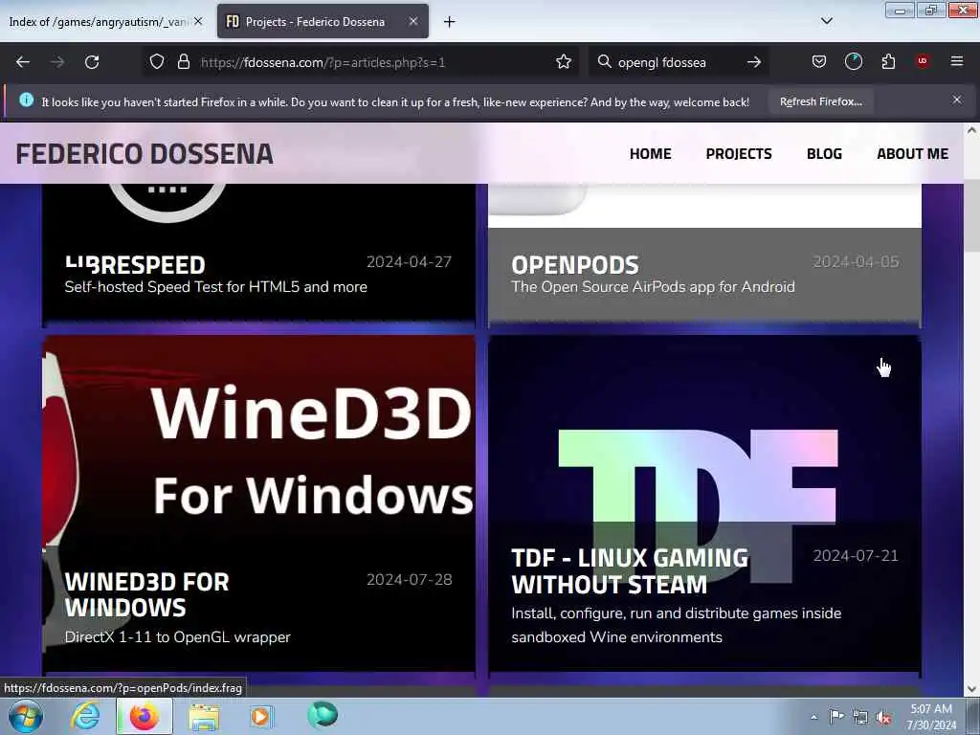Screen dimensions: 980x735
Task: Save page to Pocket
Action: 819,62
